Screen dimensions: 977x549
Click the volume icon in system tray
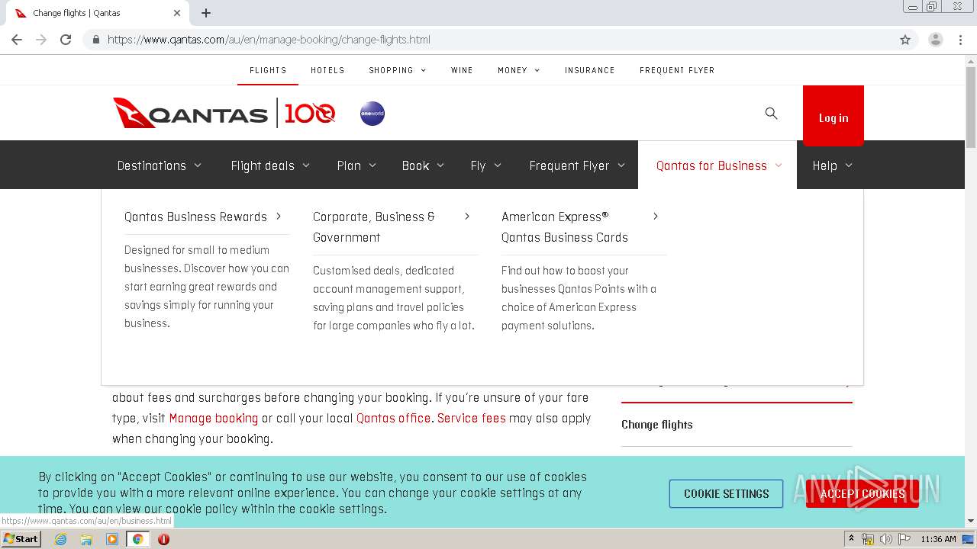click(886, 539)
